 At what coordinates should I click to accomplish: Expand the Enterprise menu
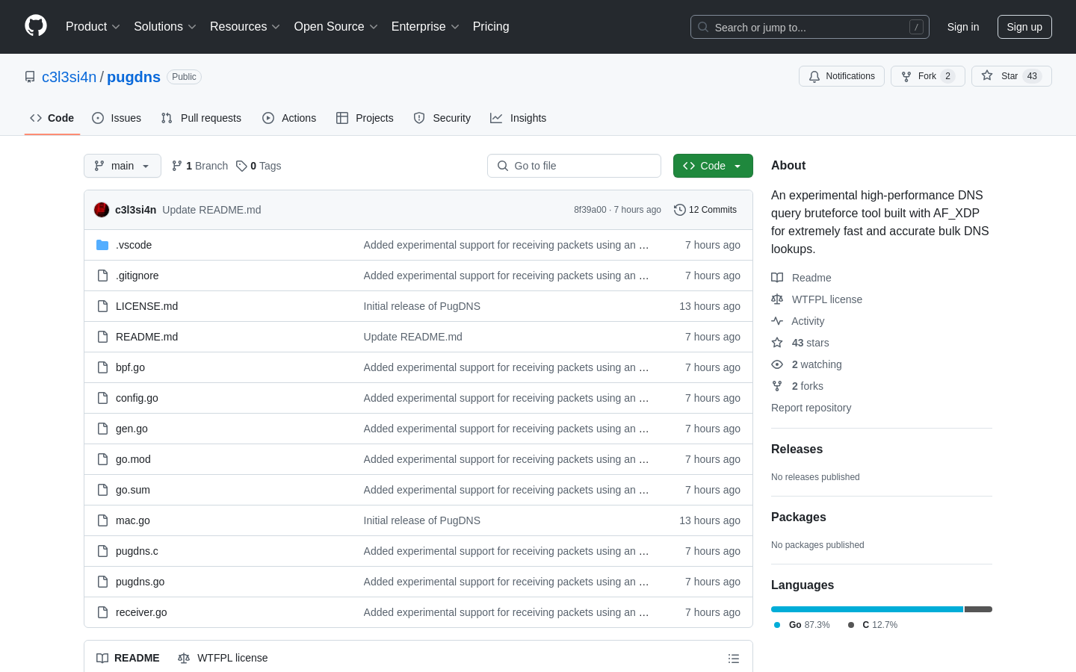(425, 26)
